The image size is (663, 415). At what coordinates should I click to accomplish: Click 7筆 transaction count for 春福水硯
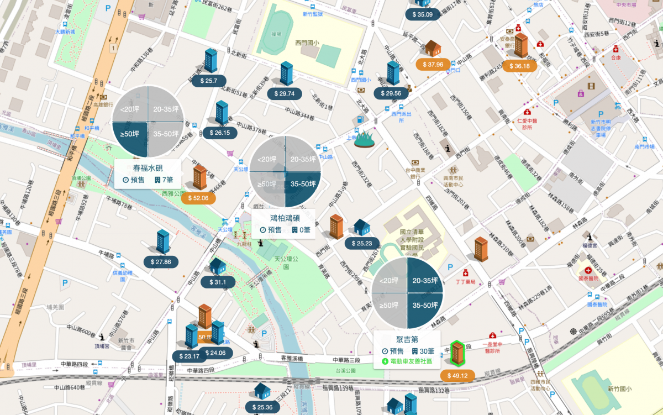coord(164,180)
